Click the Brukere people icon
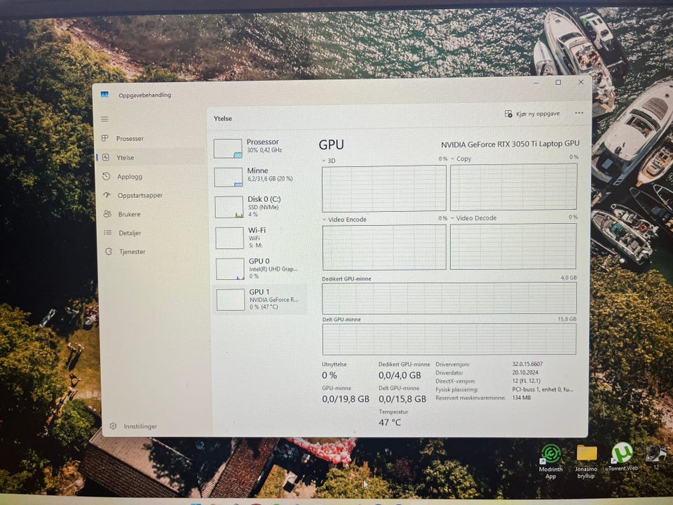 point(107,214)
